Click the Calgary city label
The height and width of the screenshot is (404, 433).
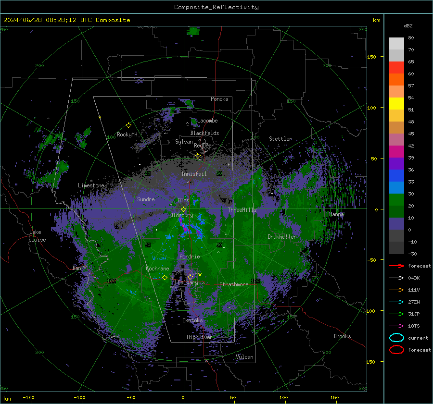tap(188, 282)
